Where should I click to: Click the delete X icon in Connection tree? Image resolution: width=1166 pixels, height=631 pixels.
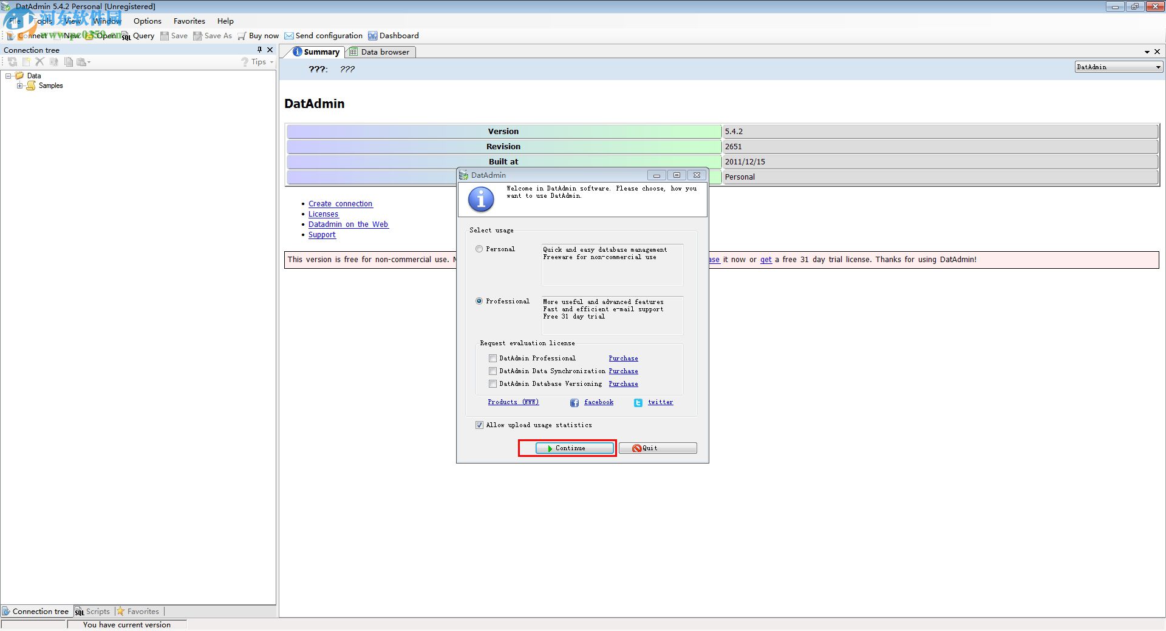(x=40, y=62)
